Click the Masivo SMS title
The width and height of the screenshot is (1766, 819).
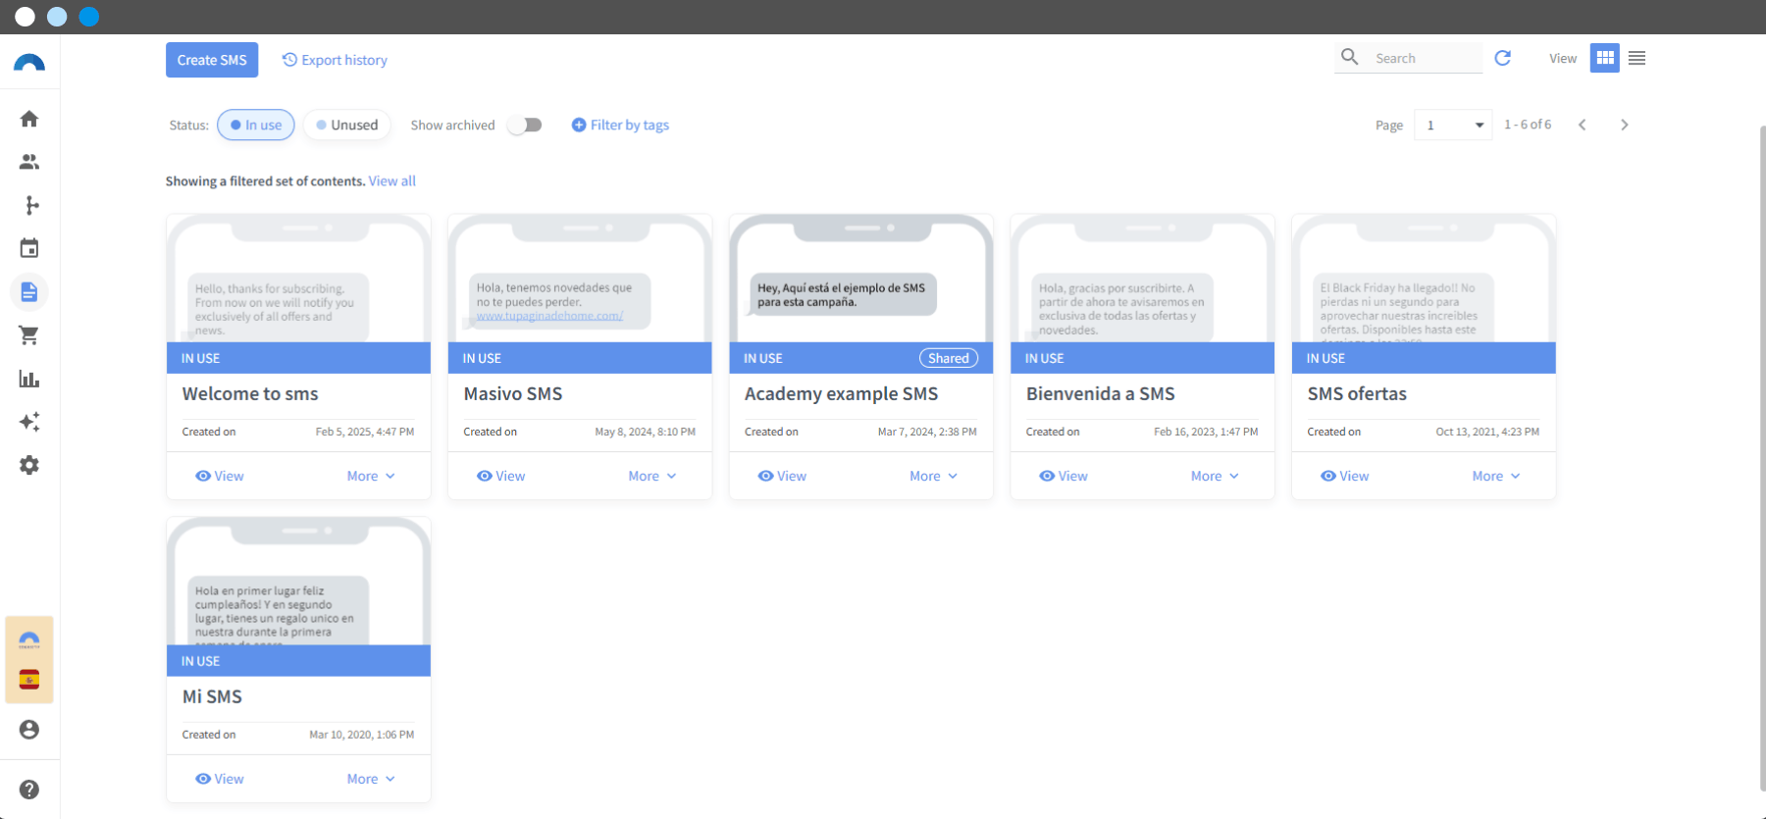513,393
